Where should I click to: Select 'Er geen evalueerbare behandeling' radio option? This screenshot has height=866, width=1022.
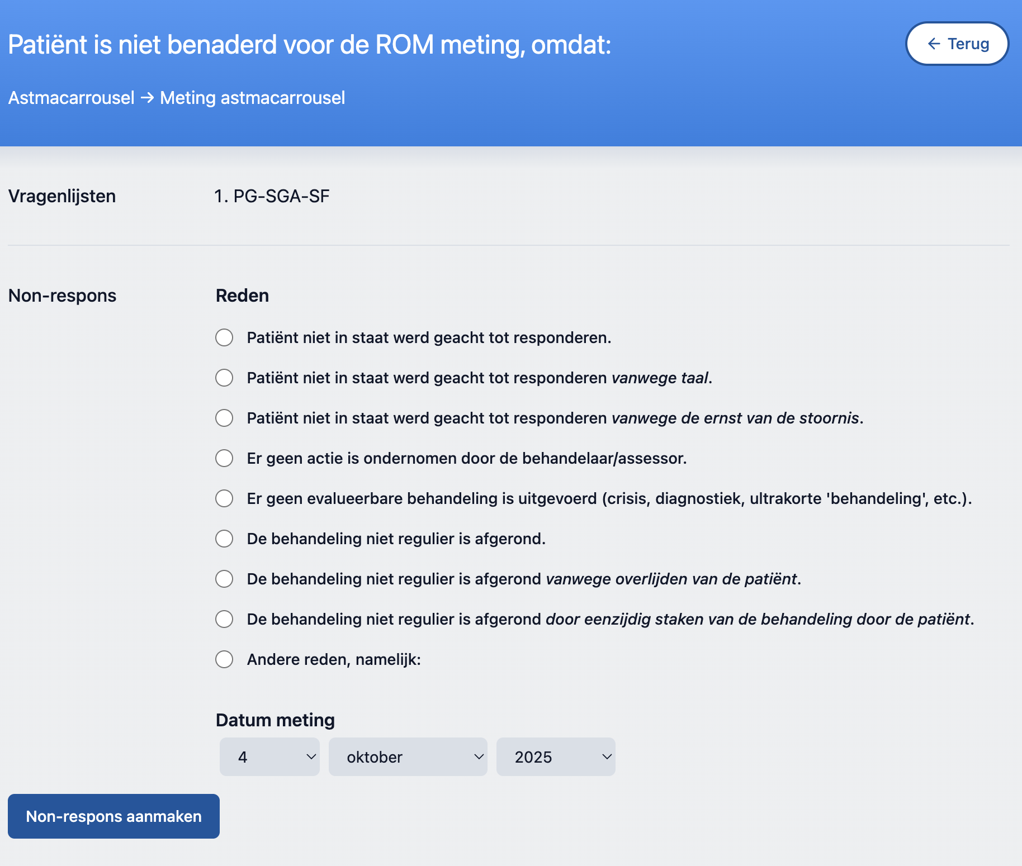(x=224, y=498)
